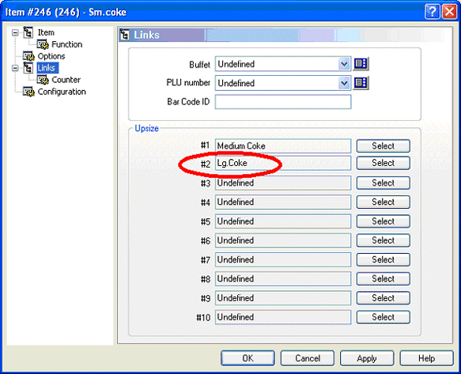Click the Cancel button
This screenshot has width=461, height=374.
coord(308,358)
